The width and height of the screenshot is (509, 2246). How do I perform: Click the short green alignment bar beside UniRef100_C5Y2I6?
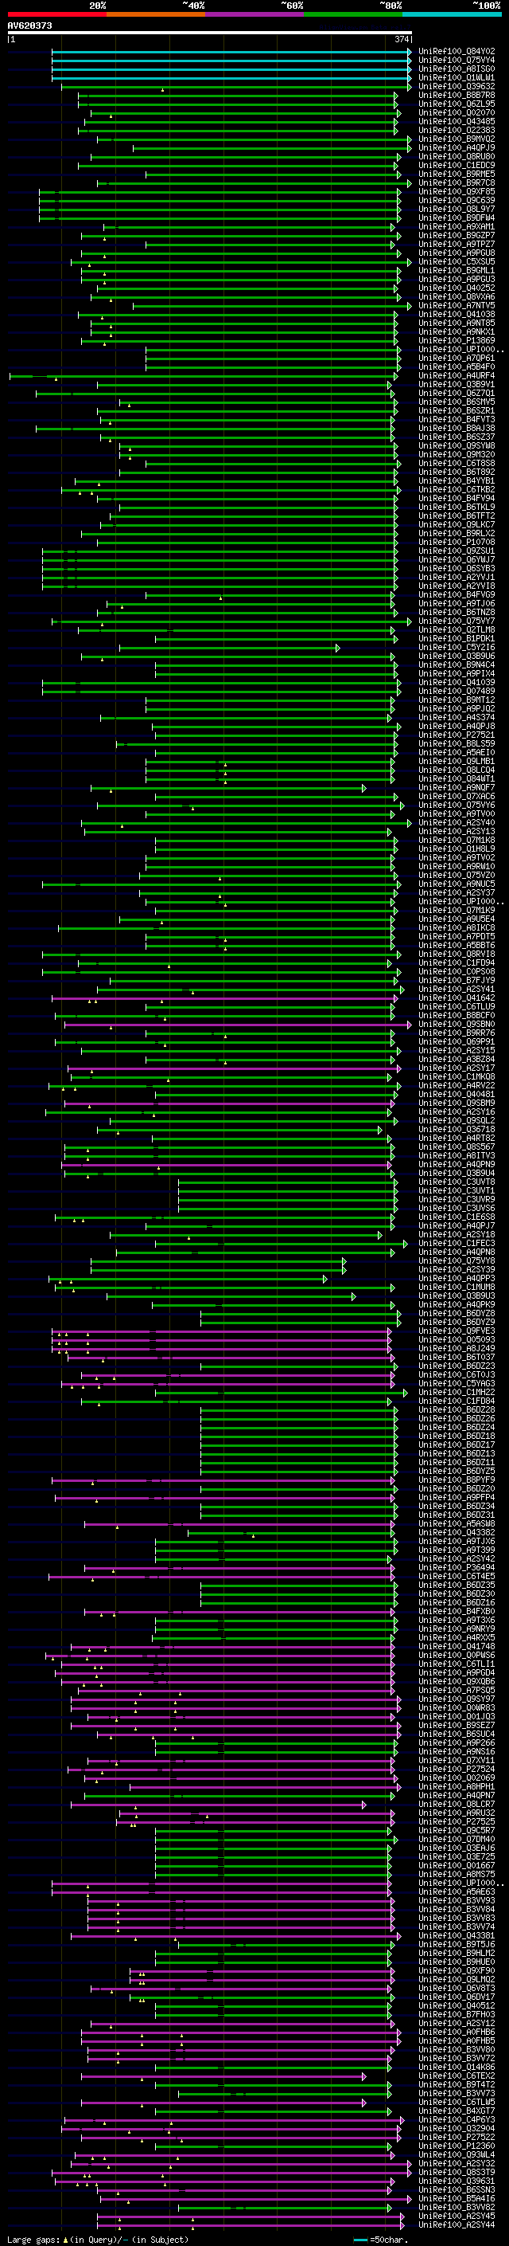(x=229, y=648)
